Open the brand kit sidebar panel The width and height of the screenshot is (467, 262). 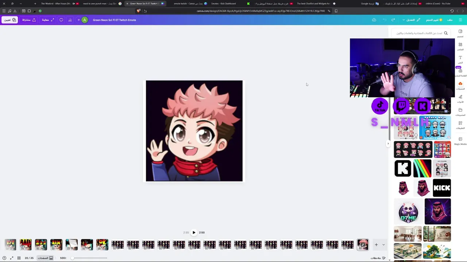pyautogui.click(x=460, y=72)
